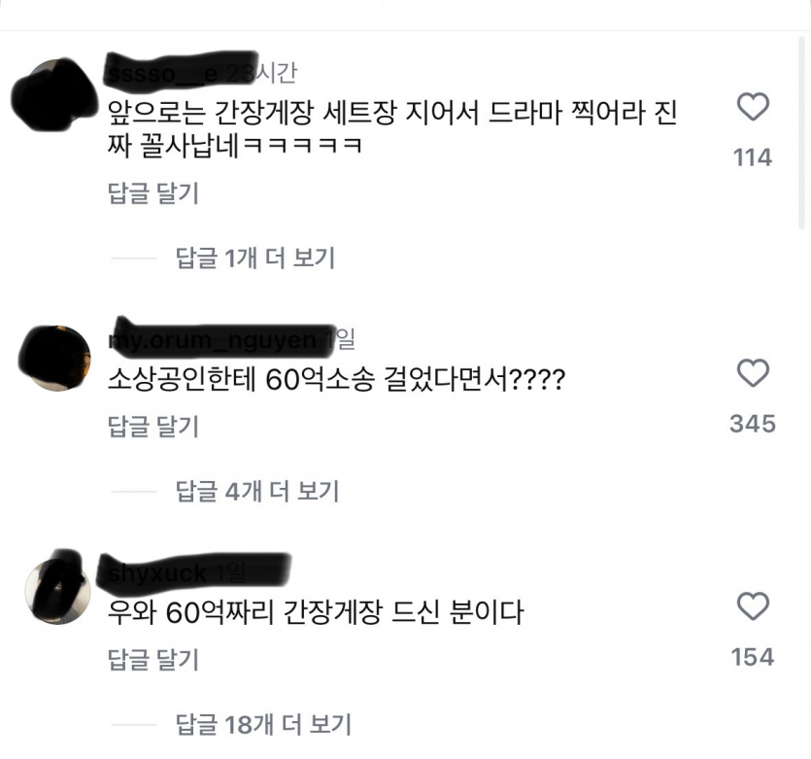Viewport: 811px width, 759px height.
Task: Reply to the 꼴사납네 comment via 답글 달기
Action: coord(153,193)
